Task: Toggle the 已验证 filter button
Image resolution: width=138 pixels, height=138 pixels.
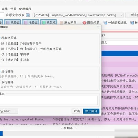Action: [12, 22]
